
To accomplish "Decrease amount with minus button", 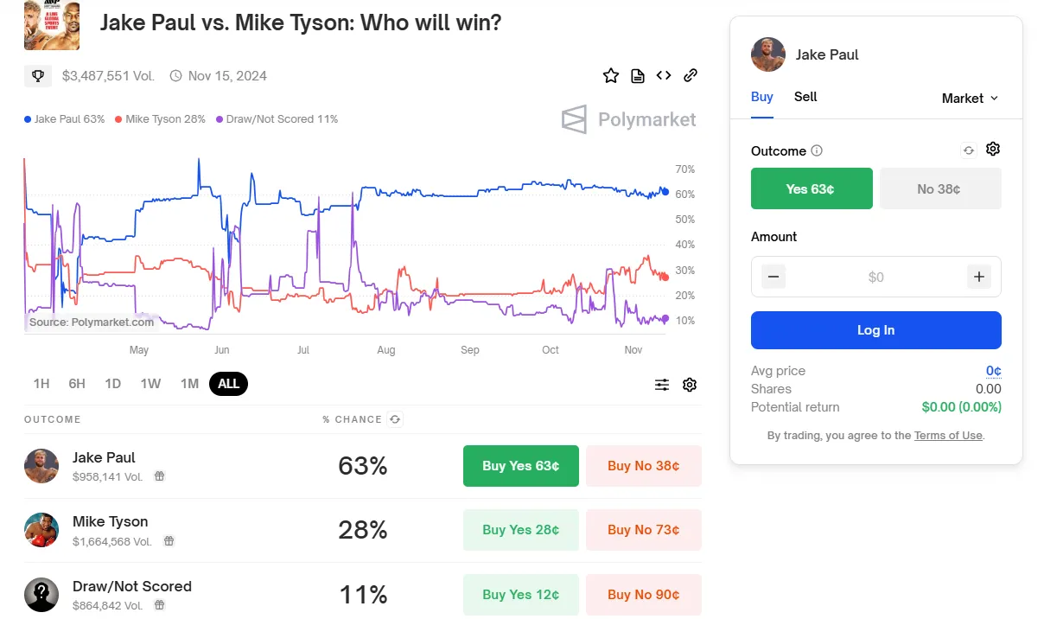I will click(x=773, y=277).
